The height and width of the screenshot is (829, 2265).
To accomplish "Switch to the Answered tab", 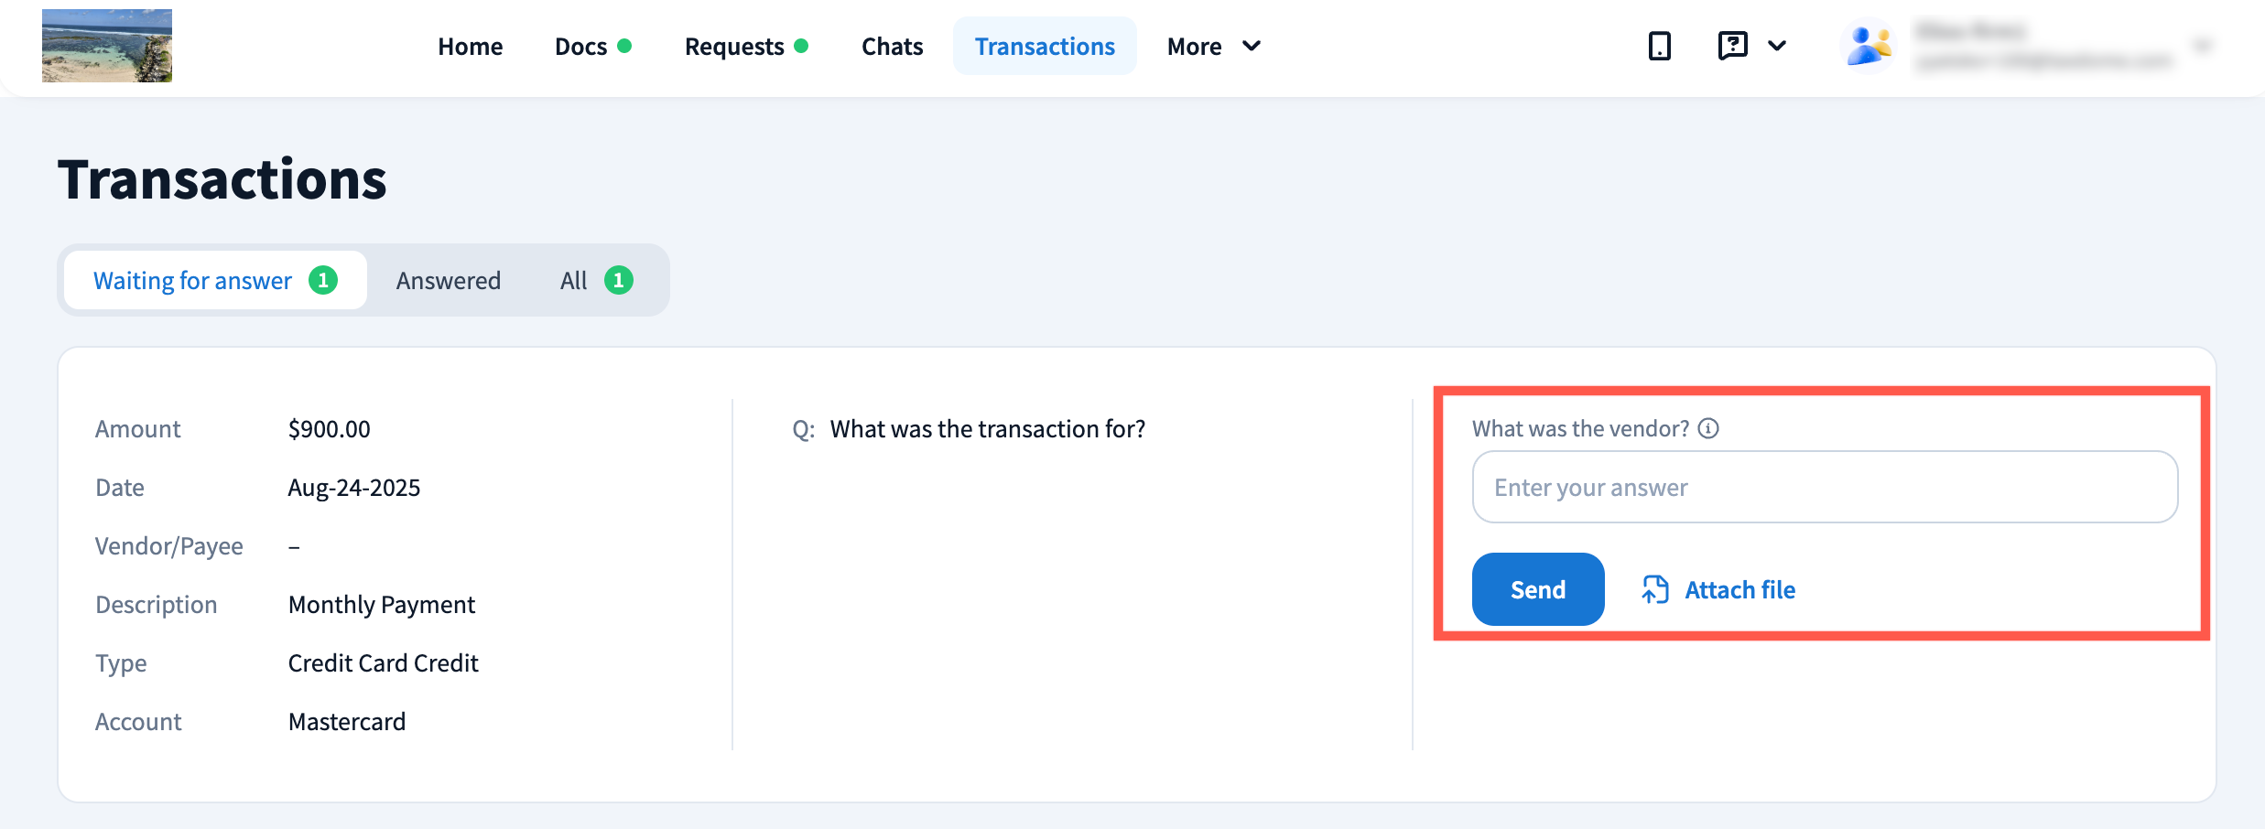I will [449, 280].
